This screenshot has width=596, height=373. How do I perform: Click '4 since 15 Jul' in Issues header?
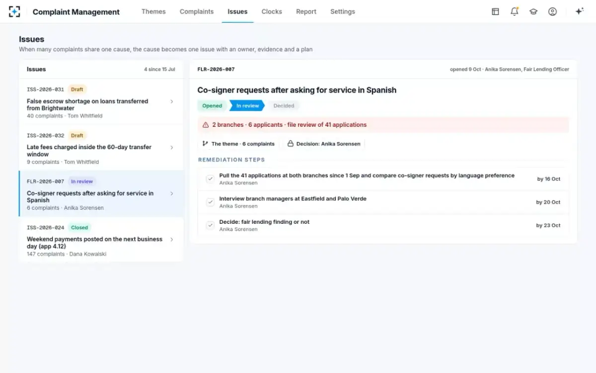(x=159, y=70)
